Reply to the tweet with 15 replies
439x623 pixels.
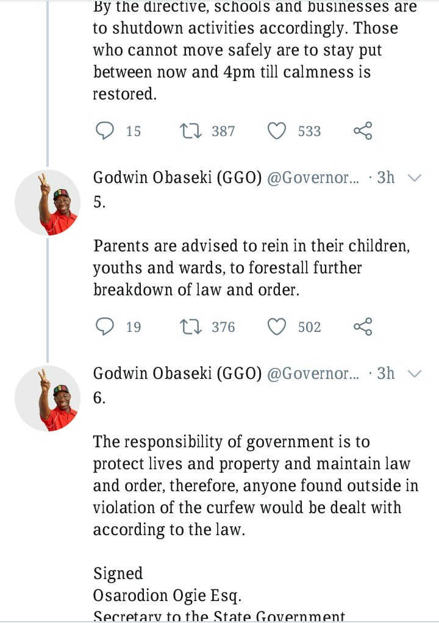(105, 131)
